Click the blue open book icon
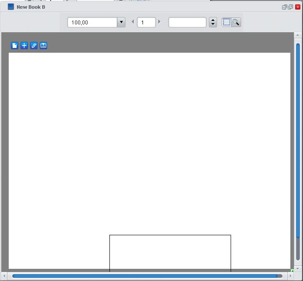Screen dimensions: 303x281 pyautogui.click(x=44, y=46)
